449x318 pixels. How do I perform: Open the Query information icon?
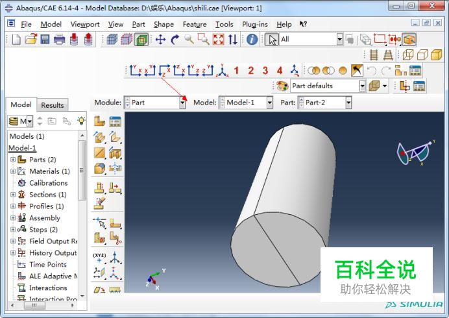252,39
